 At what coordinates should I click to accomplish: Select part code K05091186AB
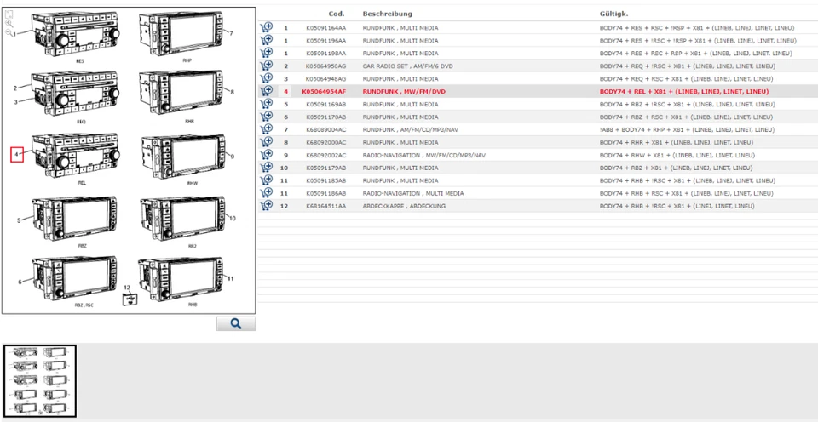(x=325, y=193)
